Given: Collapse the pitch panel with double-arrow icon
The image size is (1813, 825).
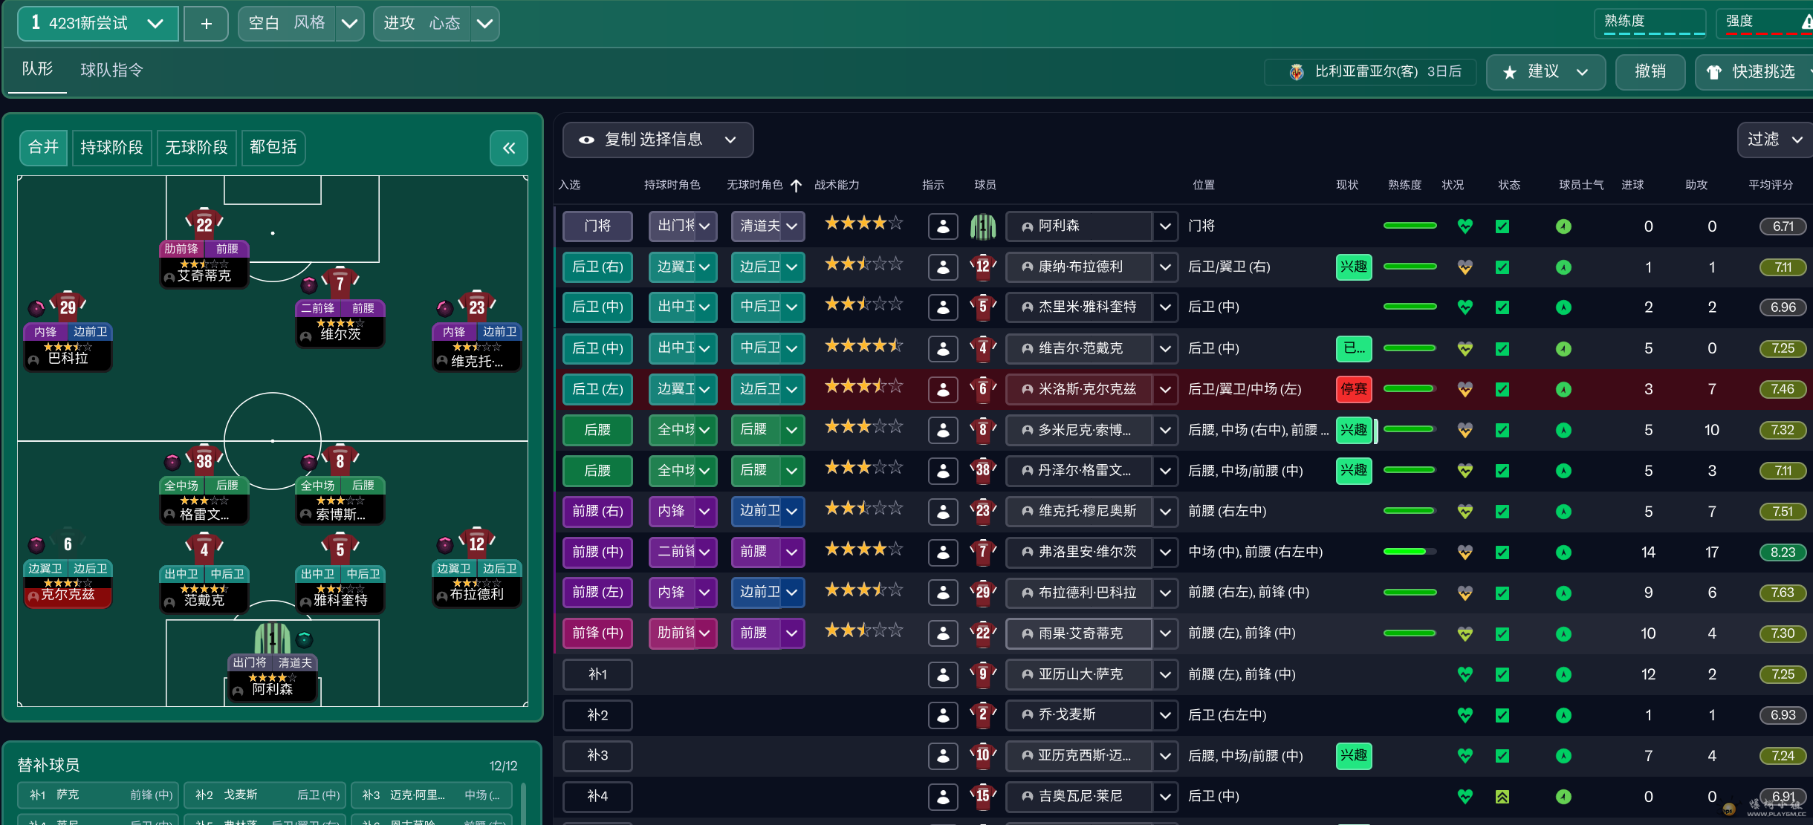Looking at the screenshot, I should 509,148.
